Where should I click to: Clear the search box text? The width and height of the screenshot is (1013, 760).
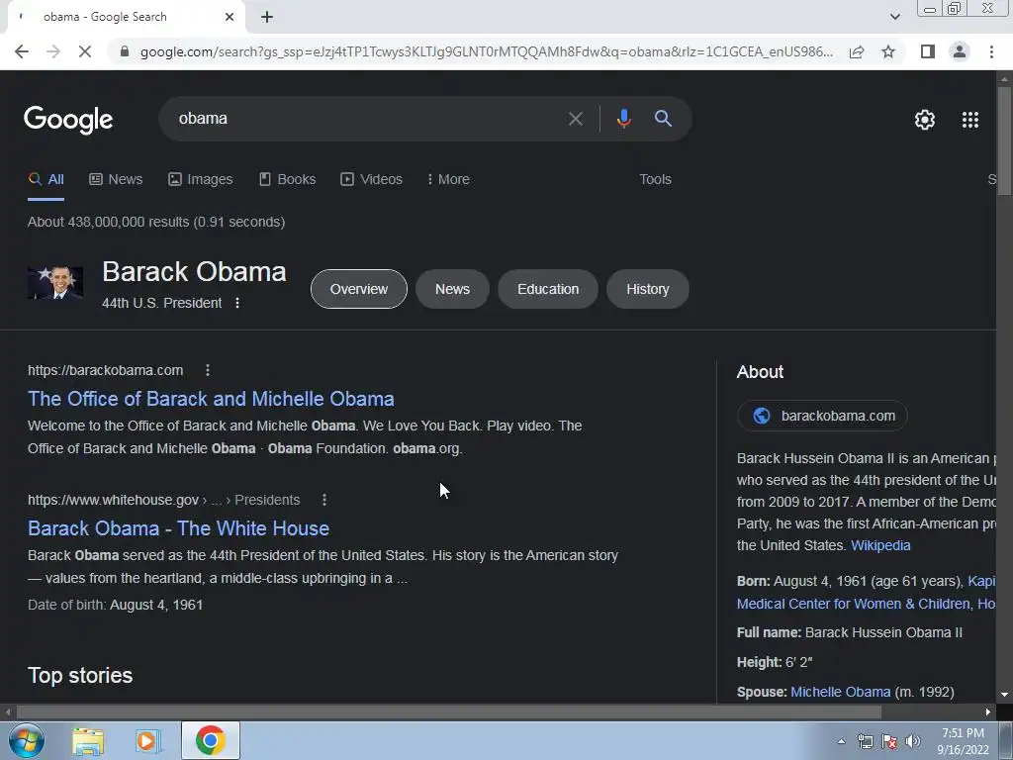point(575,119)
